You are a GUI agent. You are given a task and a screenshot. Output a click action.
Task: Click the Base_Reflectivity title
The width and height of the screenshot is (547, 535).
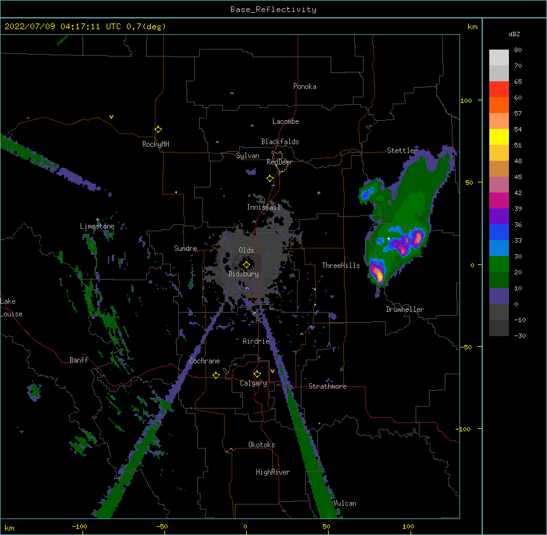[x=273, y=10]
